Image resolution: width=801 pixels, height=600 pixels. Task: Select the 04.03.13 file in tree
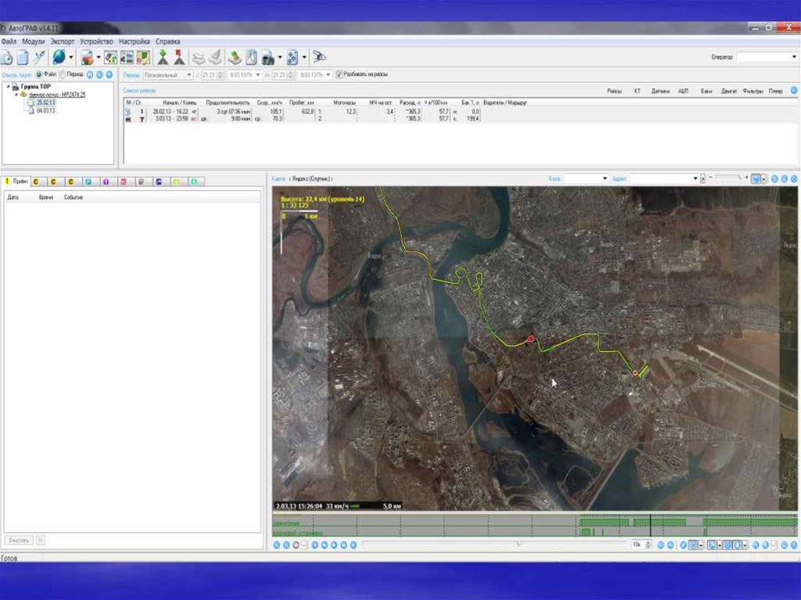[44, 111]
